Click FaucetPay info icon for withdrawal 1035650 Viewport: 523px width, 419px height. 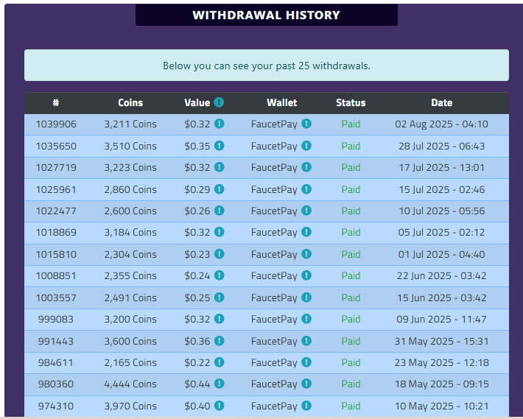306,146
